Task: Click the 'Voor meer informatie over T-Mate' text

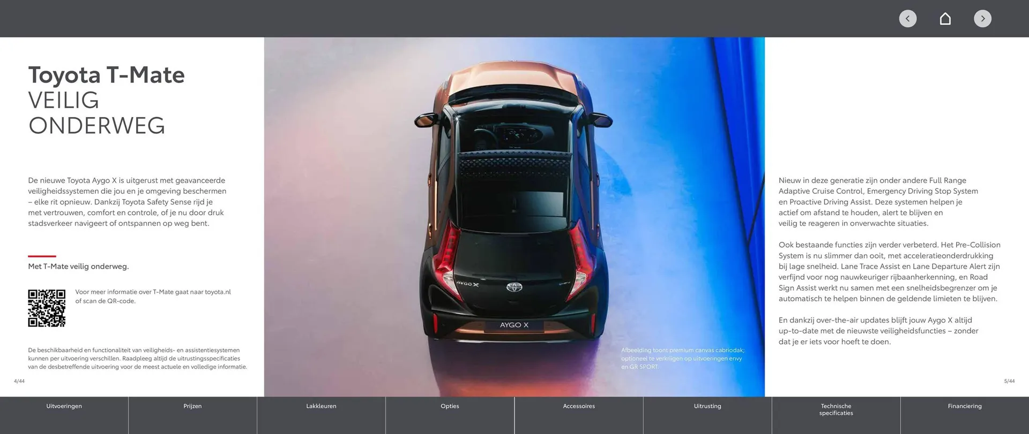Action: pyautogui.click(x=153, y=296)
